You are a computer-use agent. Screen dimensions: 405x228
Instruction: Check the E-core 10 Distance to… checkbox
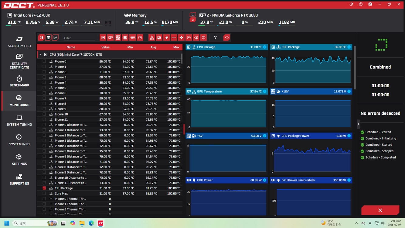click(x=44, y=178)
